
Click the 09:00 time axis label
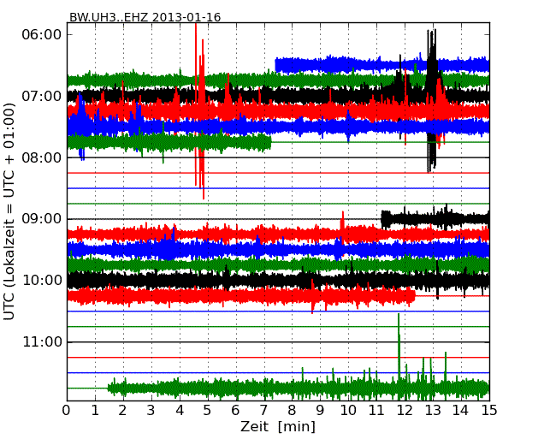pos(42,219)
